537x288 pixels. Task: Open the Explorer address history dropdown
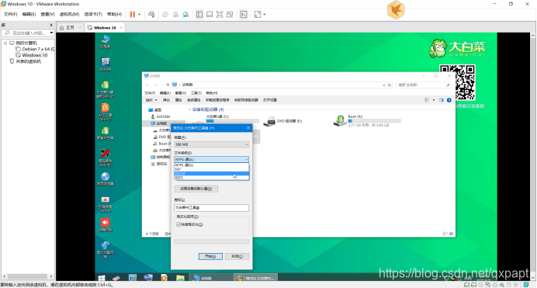pos(383,85)
